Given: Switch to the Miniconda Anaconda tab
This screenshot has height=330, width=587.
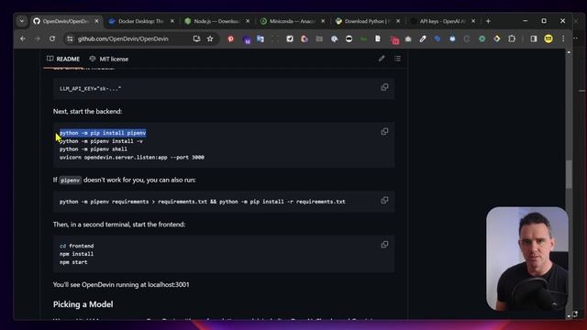Looking at the screenshot, I should pyautogui.click(x=292, y=21).
